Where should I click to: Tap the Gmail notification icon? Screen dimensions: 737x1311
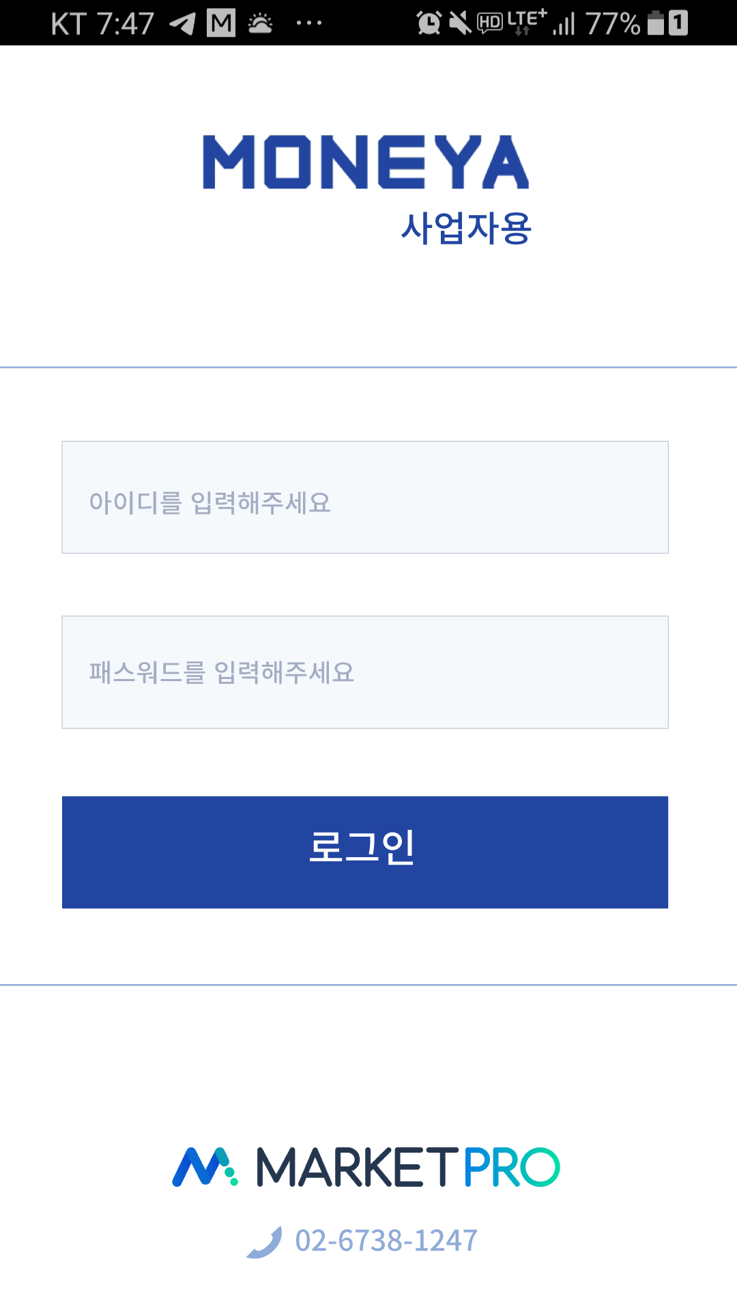coord(221,23)
